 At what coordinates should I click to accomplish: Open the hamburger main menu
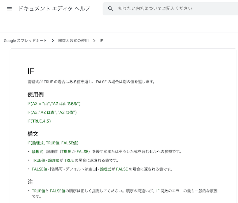[x=9, y=9]
